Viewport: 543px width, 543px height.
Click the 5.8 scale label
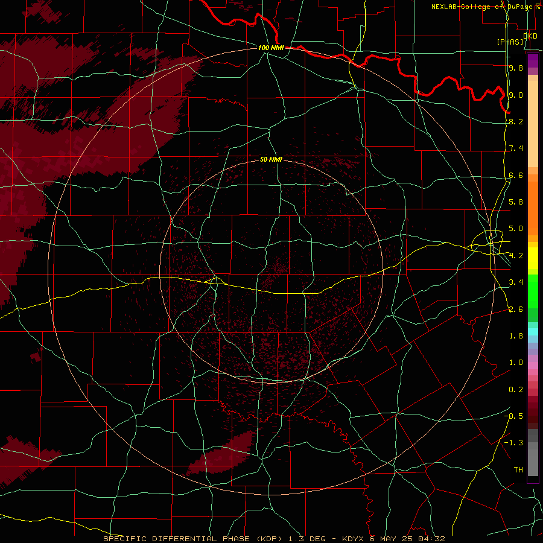coord(516,202)
